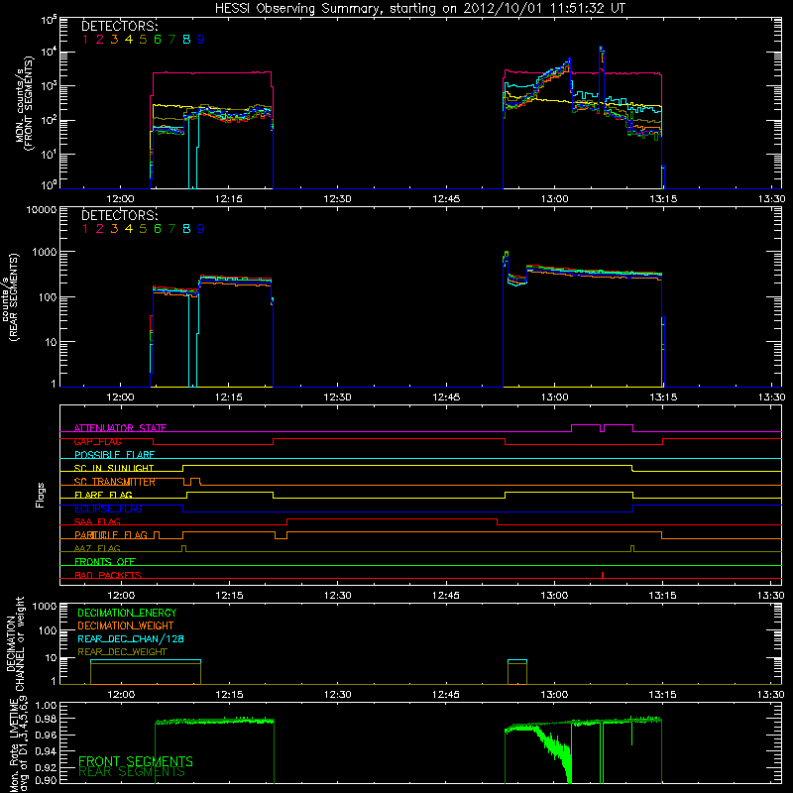Viewport: 793px width, 793px height.
Task: Click the 0.98 livetime axis value
Action: 47,719
